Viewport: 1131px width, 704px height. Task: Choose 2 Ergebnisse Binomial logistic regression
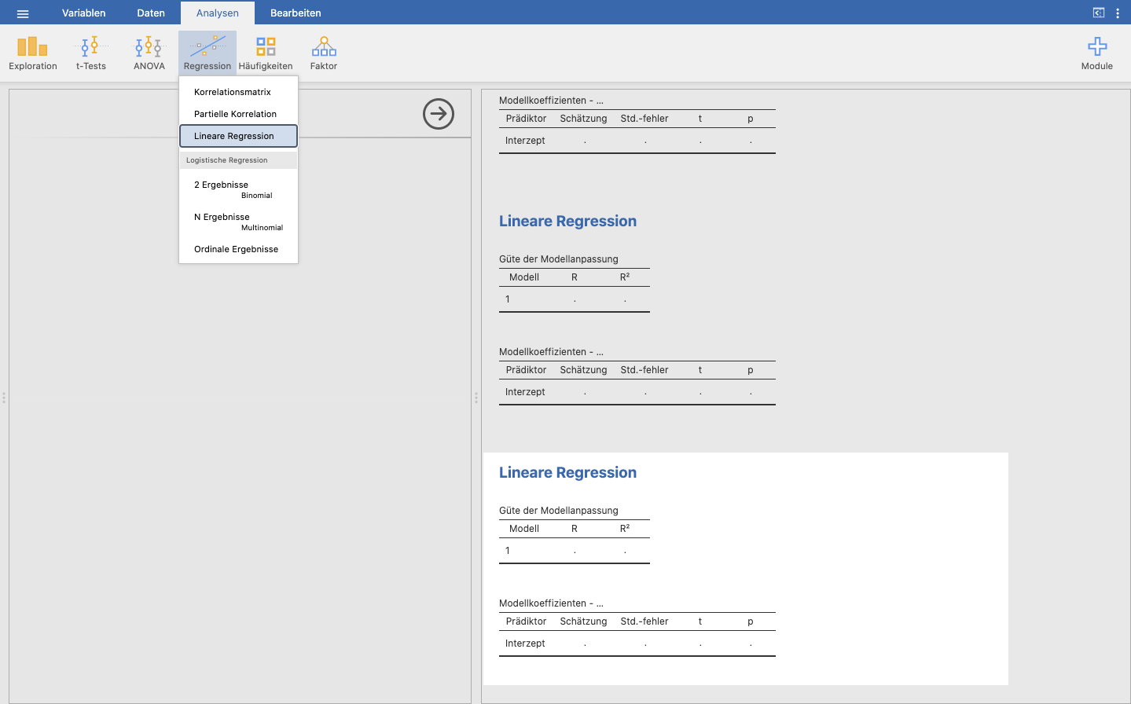pos(239,189)
